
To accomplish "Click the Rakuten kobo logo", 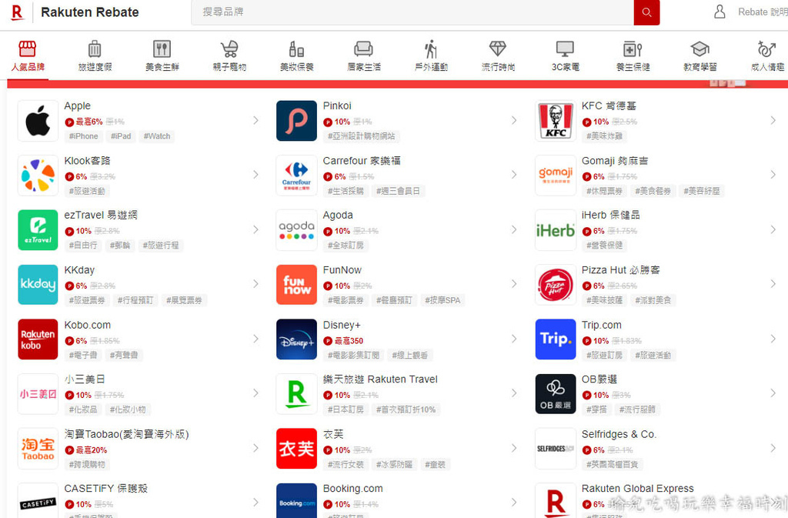I will pos(38,339).
